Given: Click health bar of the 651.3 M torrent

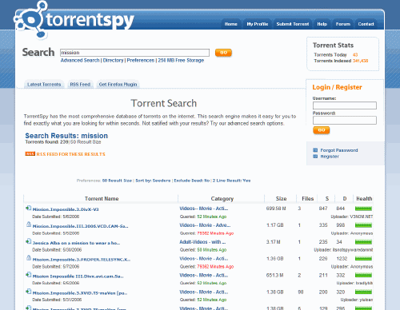Looking at the screenshot, I should coord(363,276).
